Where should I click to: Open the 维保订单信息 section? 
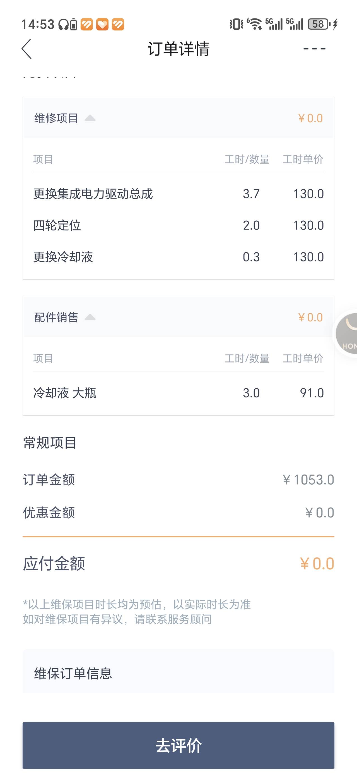coord(178,673)
